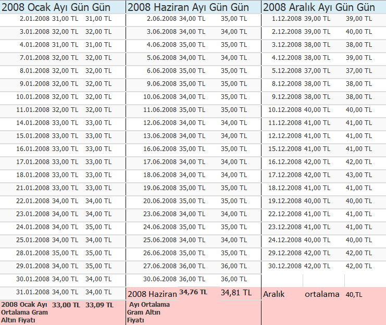Select date cell 7.01.2008
This screenshot has height=325, width=386.
pyautogui.click(x=34, y=58)
